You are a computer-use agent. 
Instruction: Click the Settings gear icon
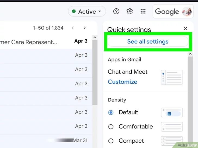click(129, 11)
